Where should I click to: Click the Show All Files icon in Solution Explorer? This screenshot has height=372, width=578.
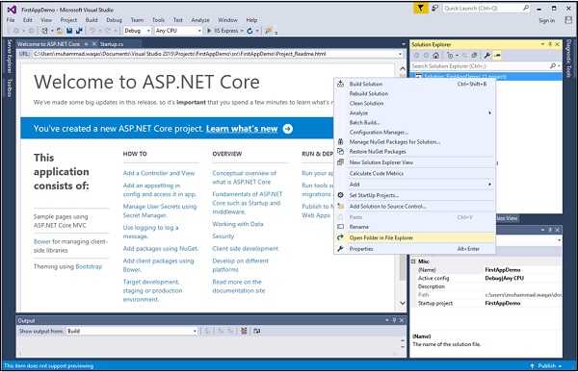click(474, 56)
